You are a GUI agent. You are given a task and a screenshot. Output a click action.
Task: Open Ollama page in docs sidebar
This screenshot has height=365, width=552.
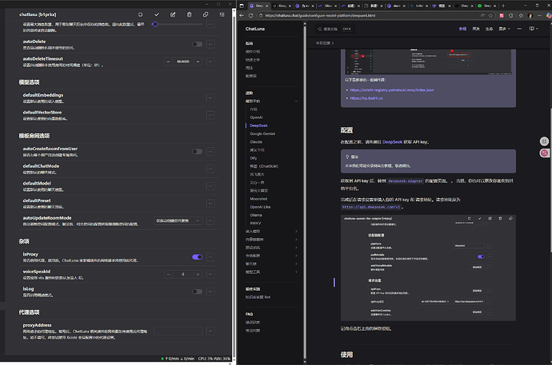(x=256, y=215)
